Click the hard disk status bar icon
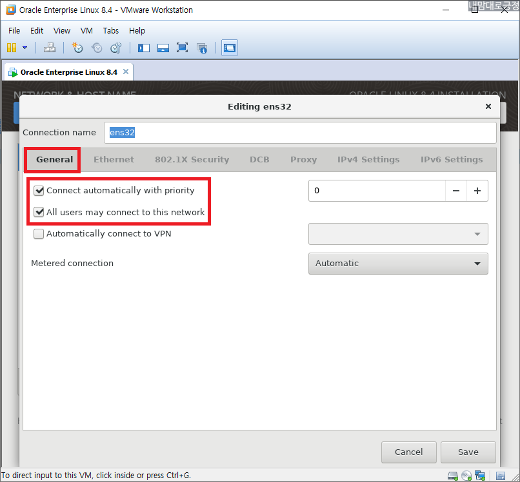The width and height of the screenshot is (520, 482). click(x=453, y=476)
